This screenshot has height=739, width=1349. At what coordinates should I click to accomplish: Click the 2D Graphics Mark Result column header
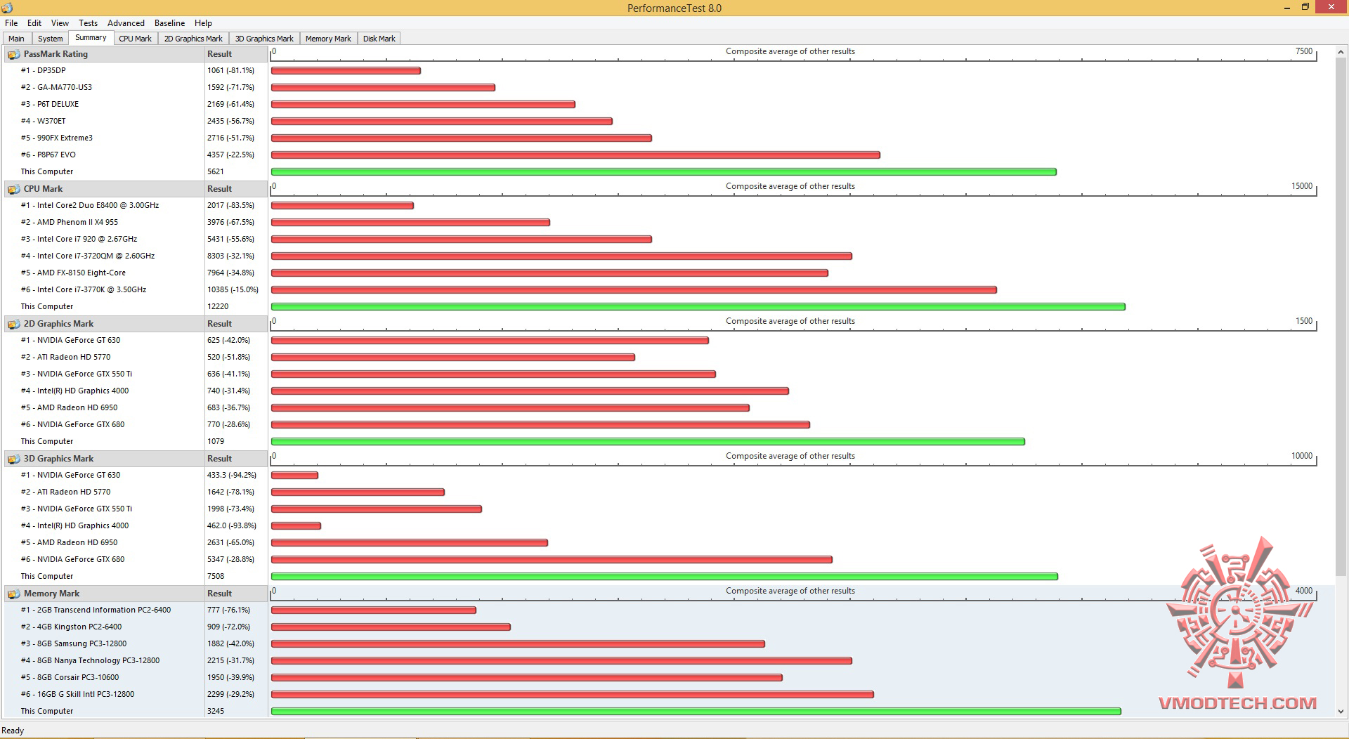tap(236, 324)
